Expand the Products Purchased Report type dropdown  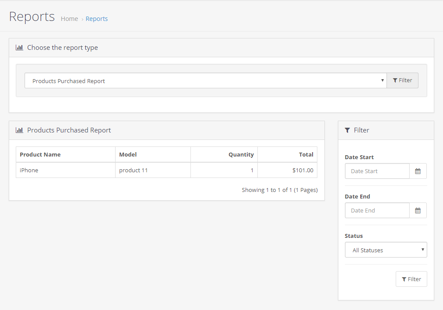tap(205, 81)
